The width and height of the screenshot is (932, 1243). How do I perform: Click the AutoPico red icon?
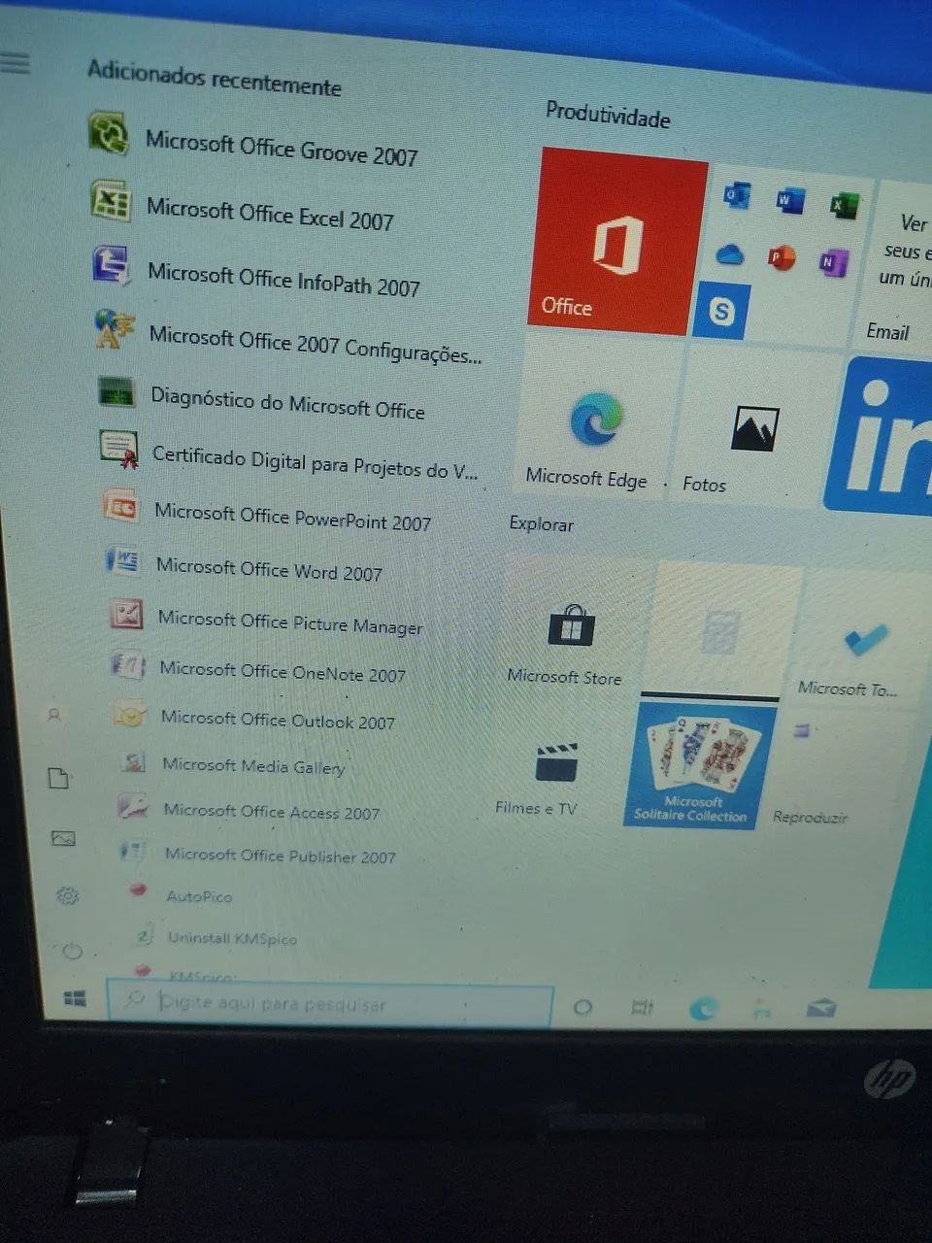click(x=138, y=889)
